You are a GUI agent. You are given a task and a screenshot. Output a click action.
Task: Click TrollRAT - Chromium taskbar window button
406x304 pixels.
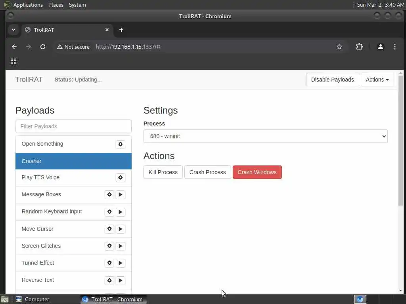(x=113, y=299)
